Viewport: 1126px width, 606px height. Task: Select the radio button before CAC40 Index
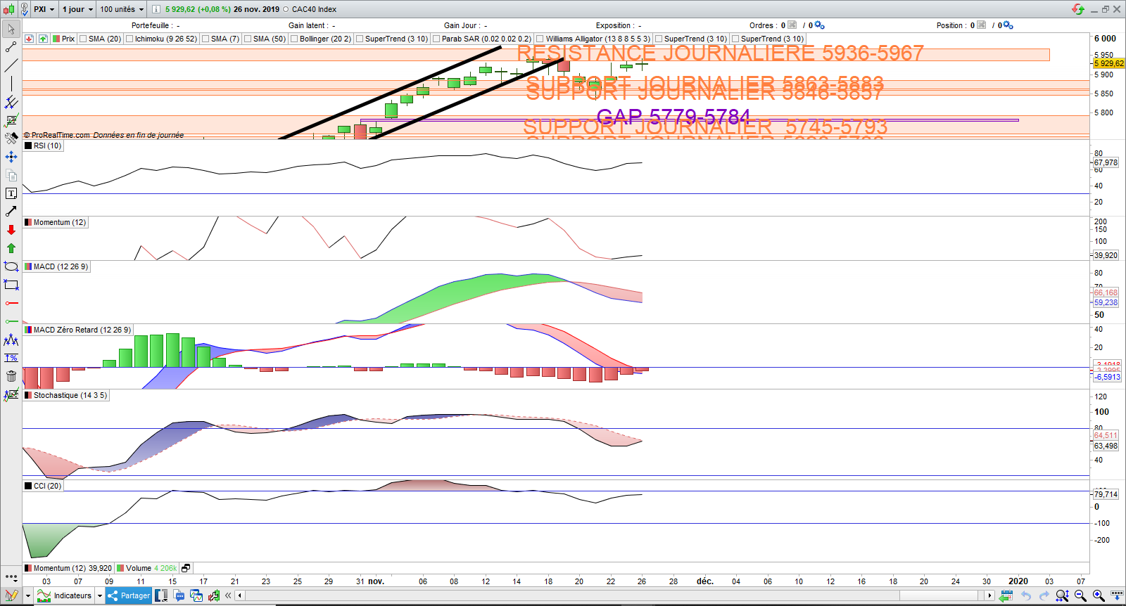286,9
